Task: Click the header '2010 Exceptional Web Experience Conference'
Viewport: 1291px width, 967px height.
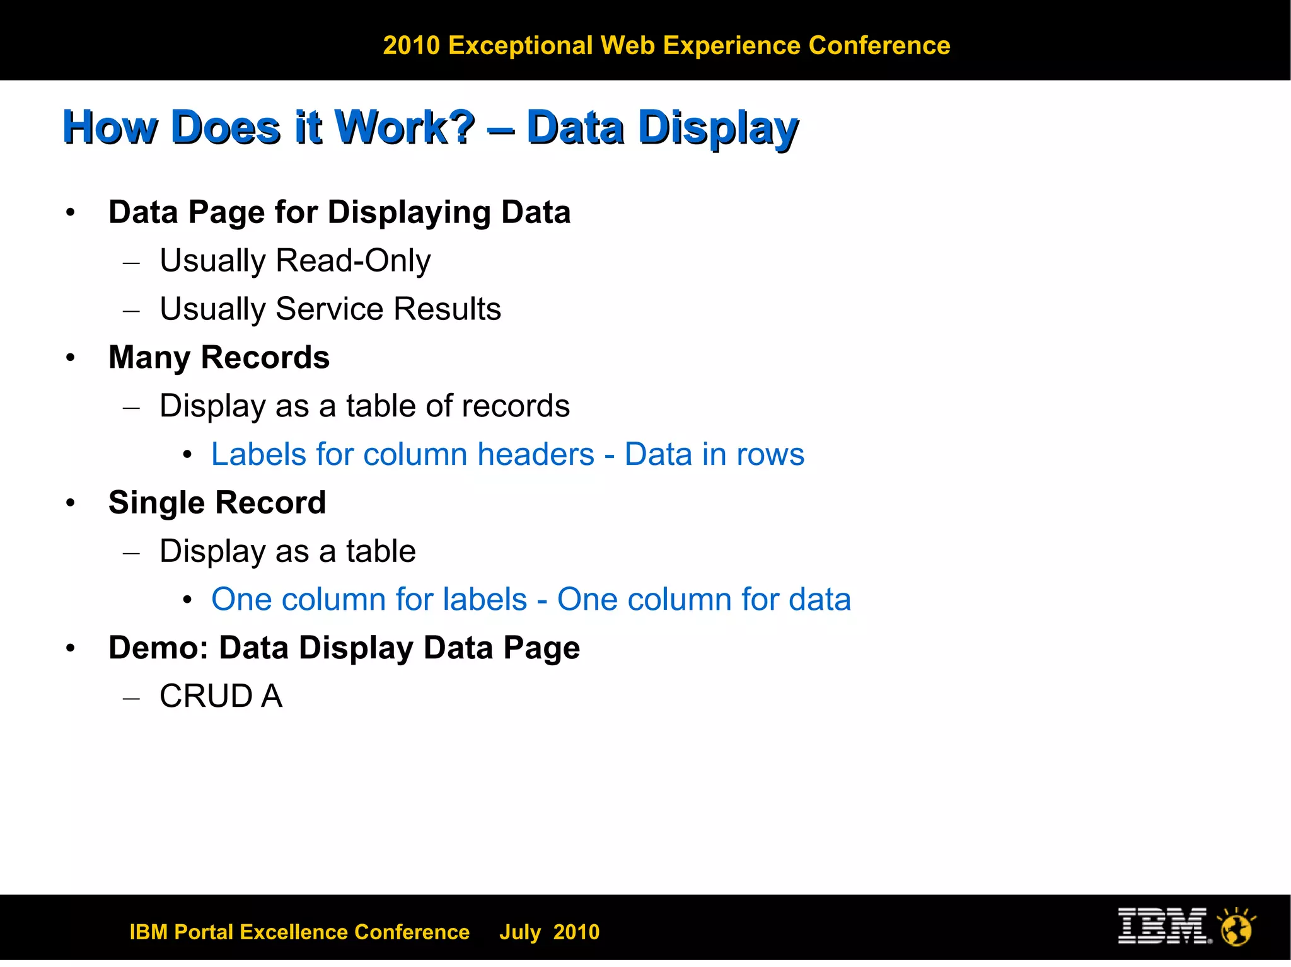Action: [x=666, y=45]
